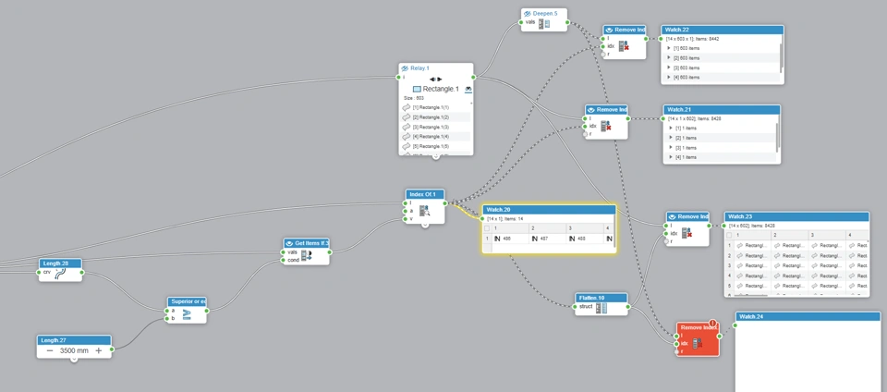The image size is (887, 392).
Task: Expand [4] 1 items in Watch.21
Action: coord(672,156)
